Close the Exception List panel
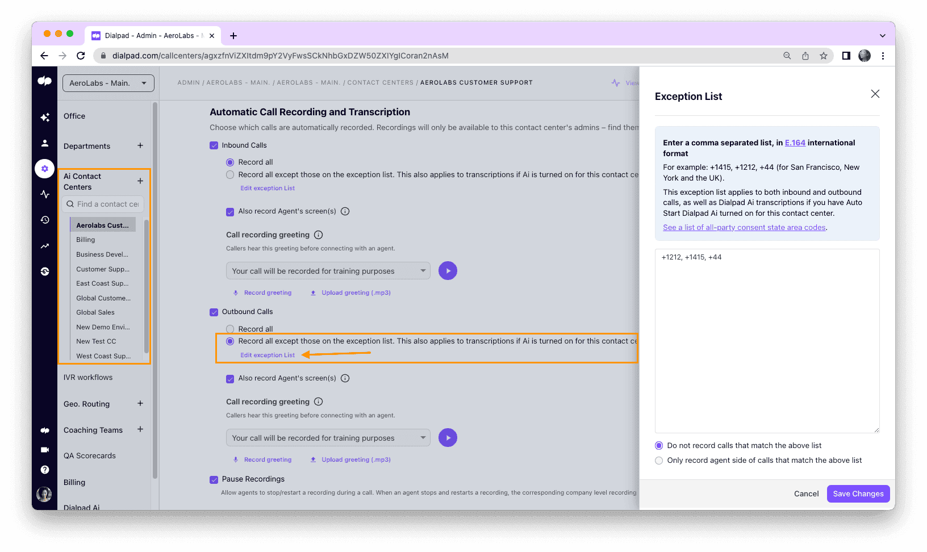Viewport: 927px width, 552px height. 875,94
